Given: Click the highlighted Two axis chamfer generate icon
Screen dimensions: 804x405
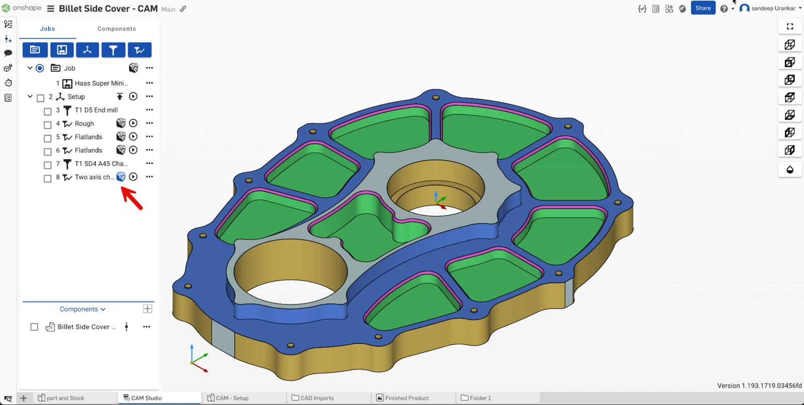Looking at the screenshot, I should pyautogui.click(x=121, y=177).
